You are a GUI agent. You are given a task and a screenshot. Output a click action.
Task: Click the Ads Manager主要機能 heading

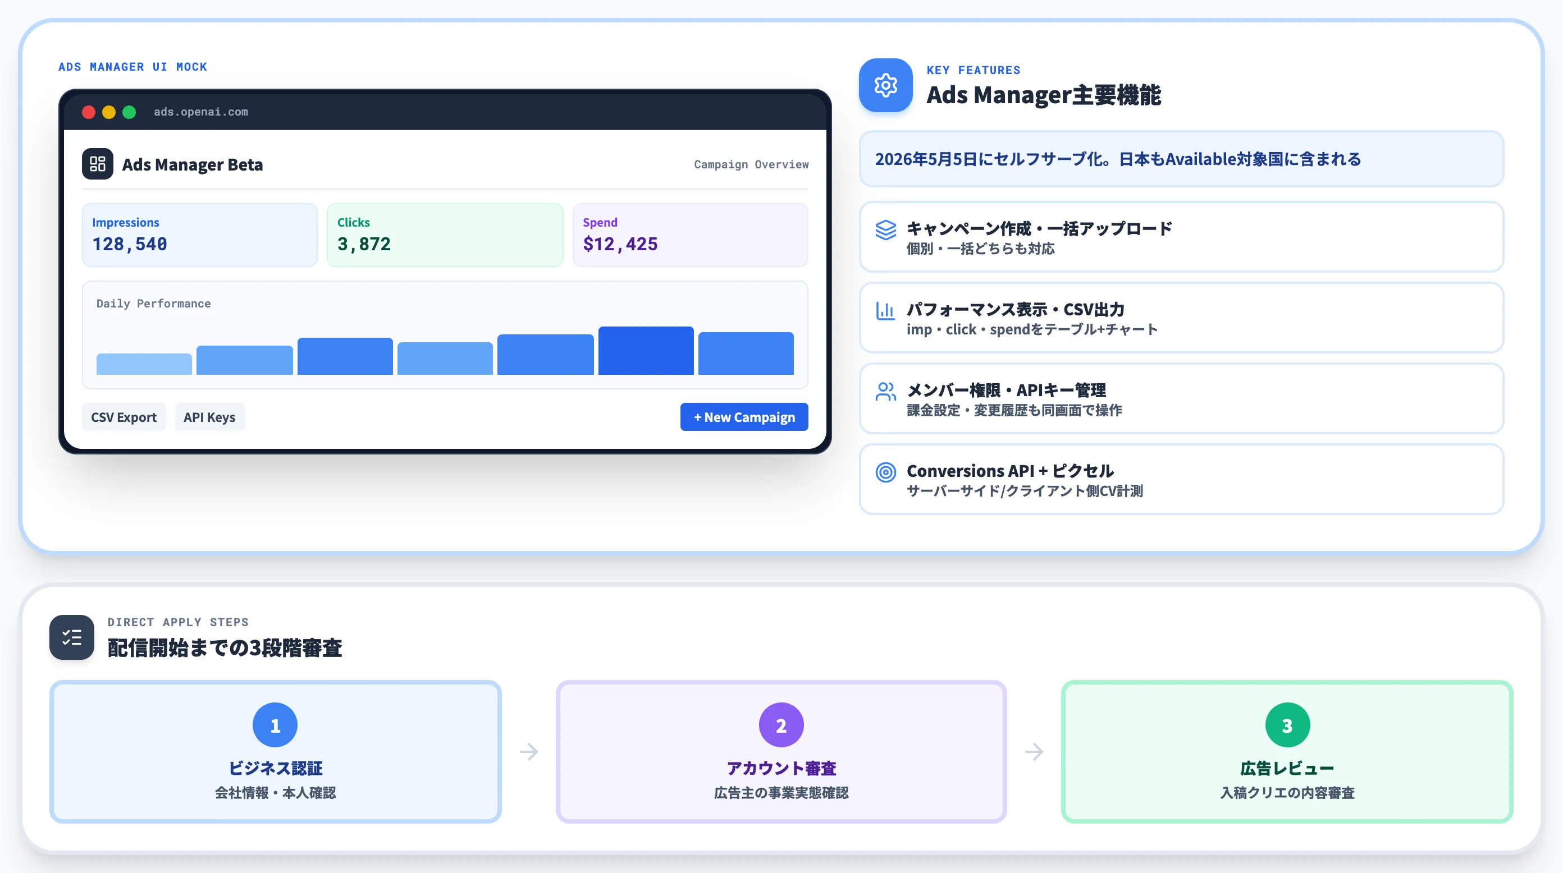(1044, 95)
